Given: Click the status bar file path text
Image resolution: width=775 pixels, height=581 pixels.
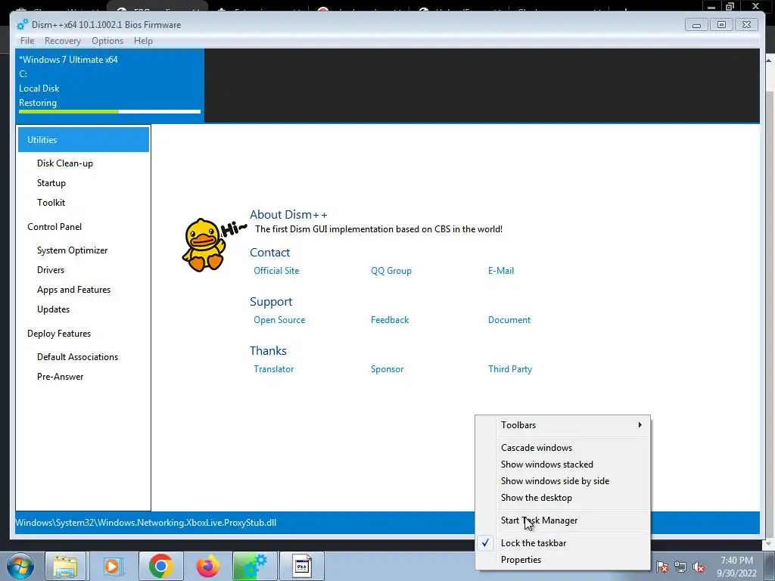Looking at the screenshot, I should click(x=146, y=523).
